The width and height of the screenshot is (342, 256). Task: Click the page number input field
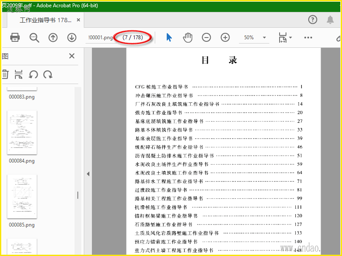point(100,38)
